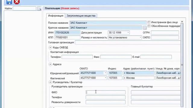
Task: Click the Индекс field in the Юридический/домашний row
Action: [115, 73]
